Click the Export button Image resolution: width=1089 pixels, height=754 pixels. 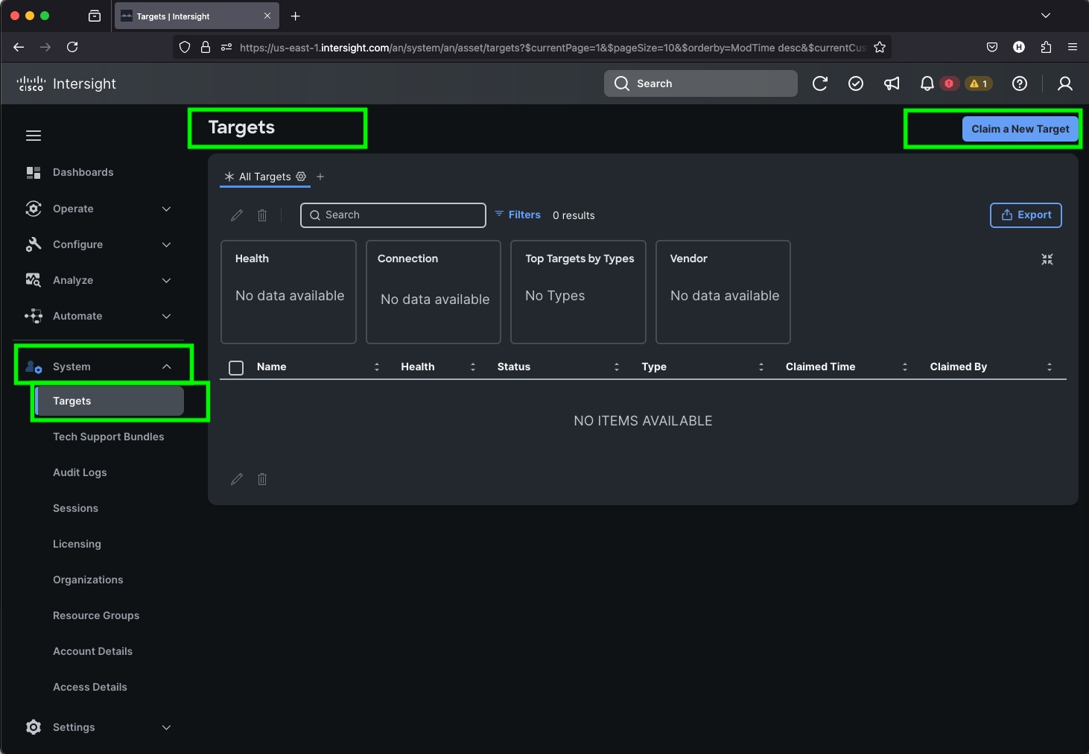pyautogui.click(x=1026, y=215)
